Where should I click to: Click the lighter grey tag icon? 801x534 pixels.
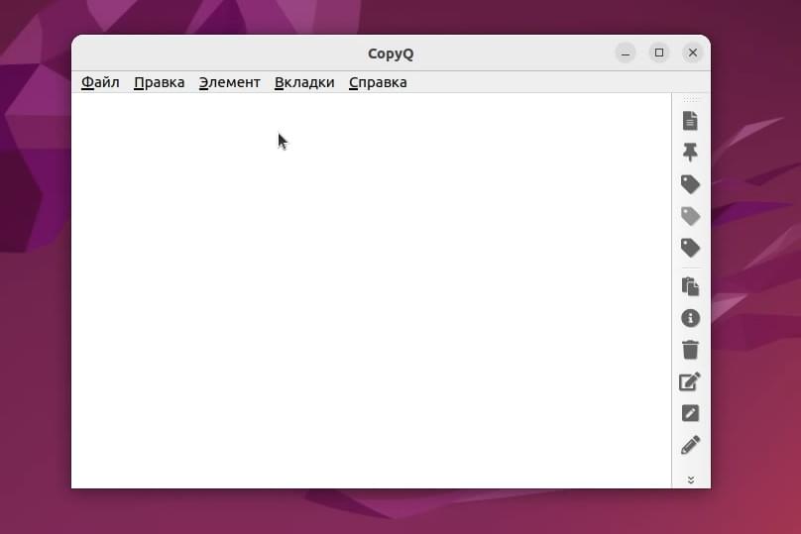(690, 216)
